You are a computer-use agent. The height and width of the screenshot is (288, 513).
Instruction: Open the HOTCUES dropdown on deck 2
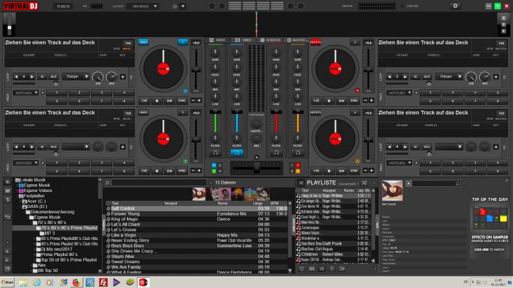(399, 93)
